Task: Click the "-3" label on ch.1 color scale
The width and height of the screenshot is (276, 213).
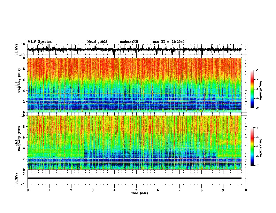Action: point(257,70)
